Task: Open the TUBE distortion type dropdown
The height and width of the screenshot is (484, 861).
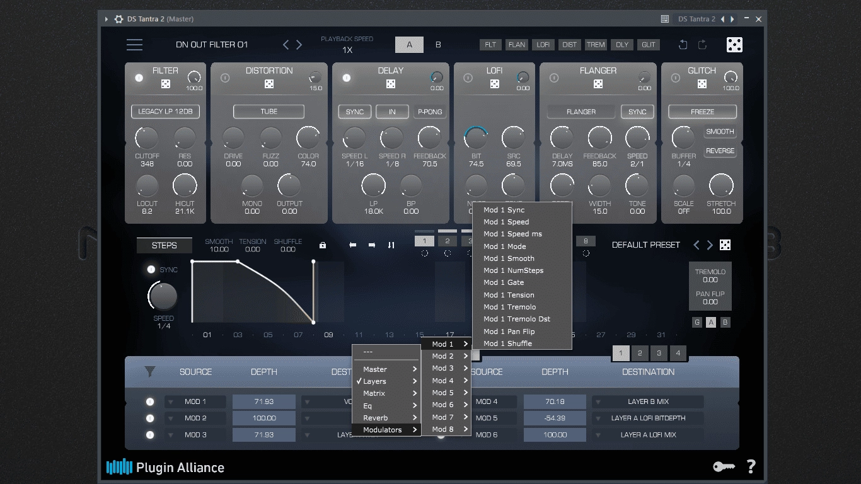Action: pyautogui.click(x=269, y=112)
